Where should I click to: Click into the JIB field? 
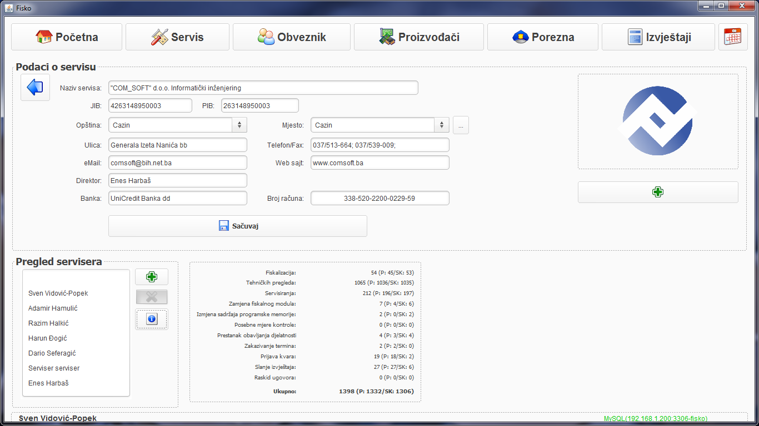(x=150, y=105)
